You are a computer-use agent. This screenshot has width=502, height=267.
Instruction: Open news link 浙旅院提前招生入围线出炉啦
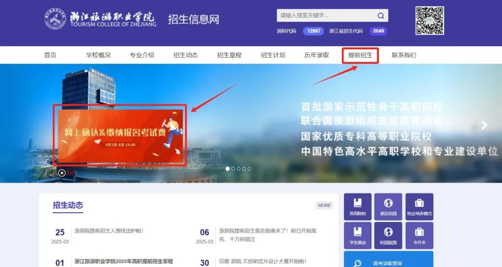click(x=109, y=231)
